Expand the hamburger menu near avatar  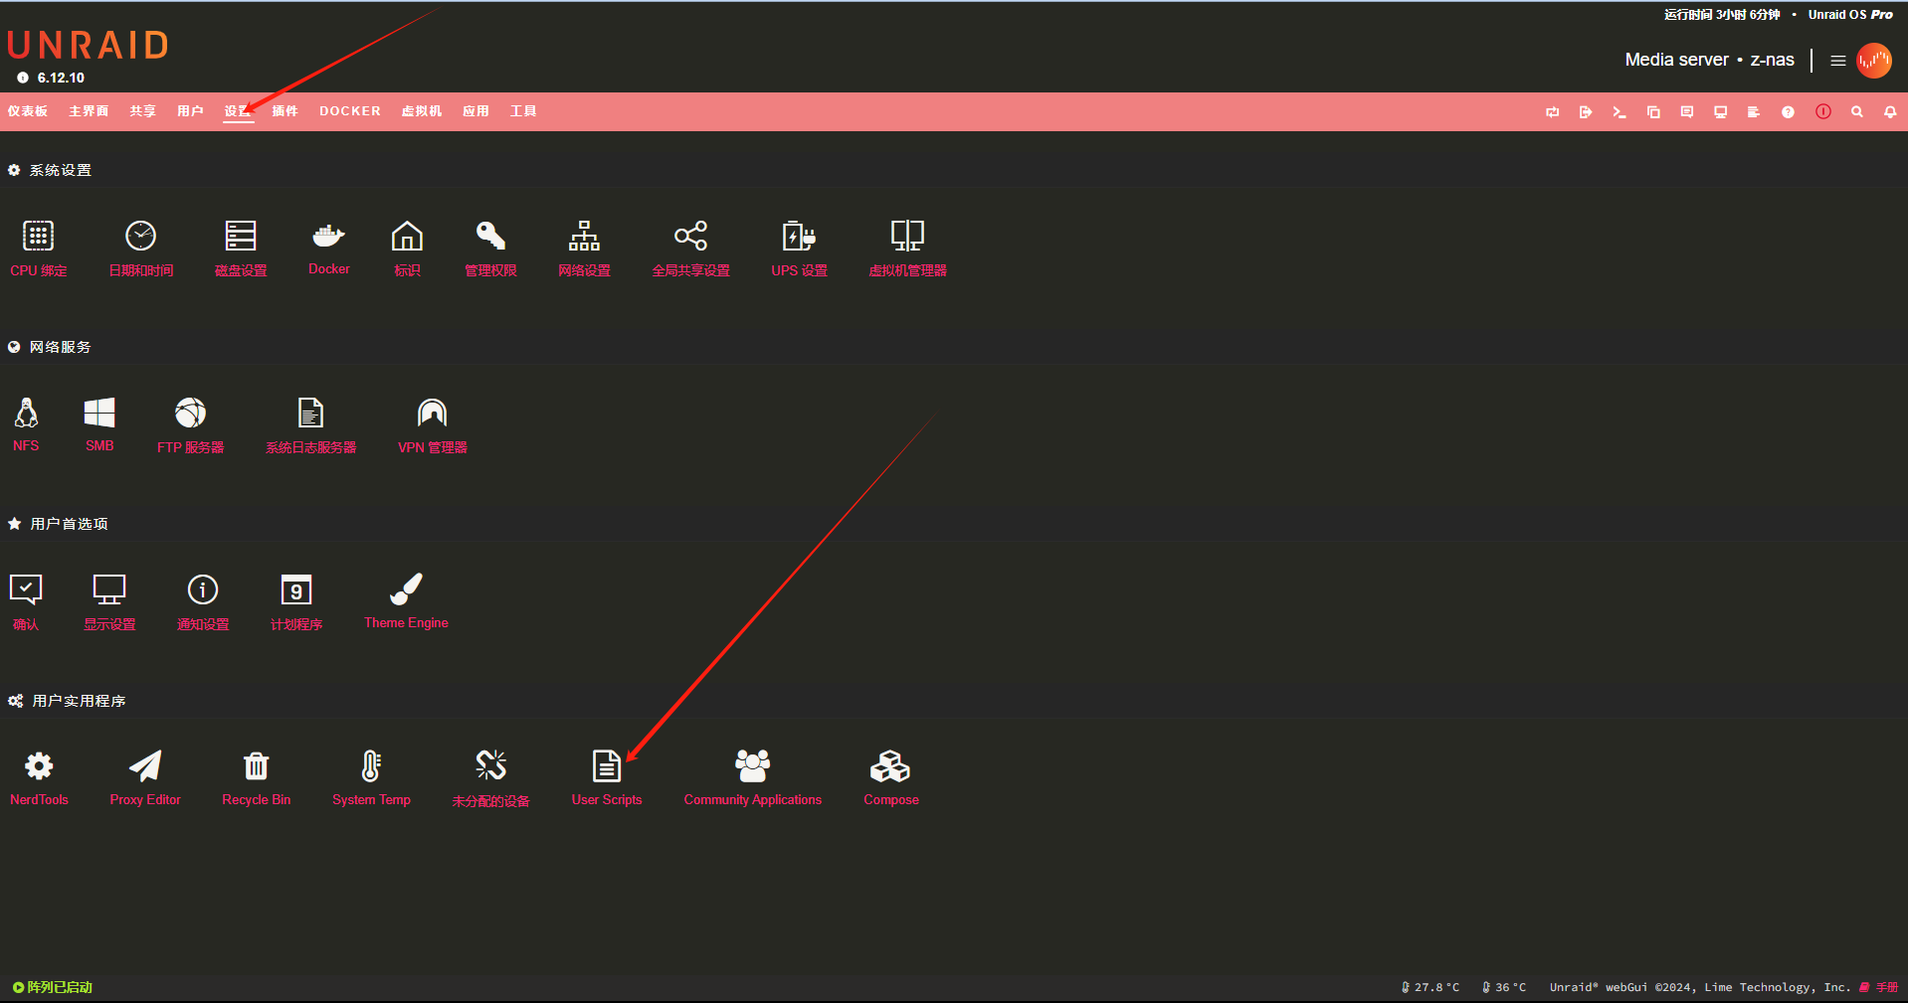coord(1837,61)
